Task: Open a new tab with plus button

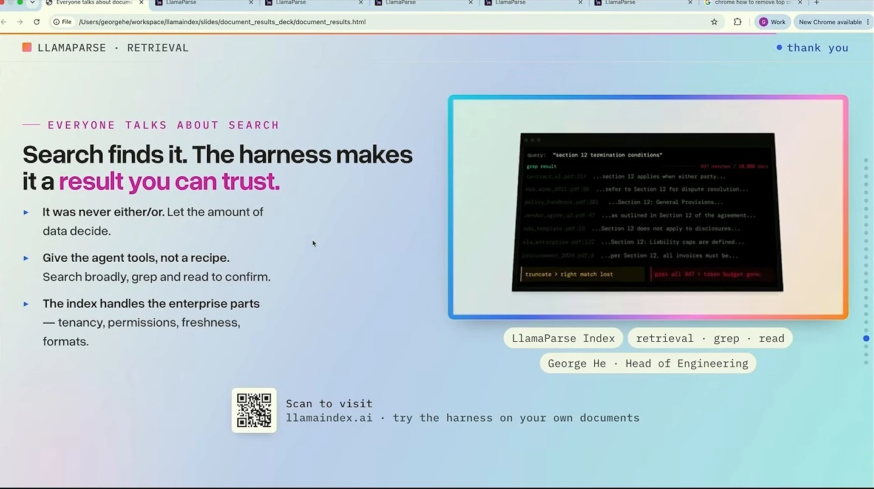Action: (x=817, y=2)
